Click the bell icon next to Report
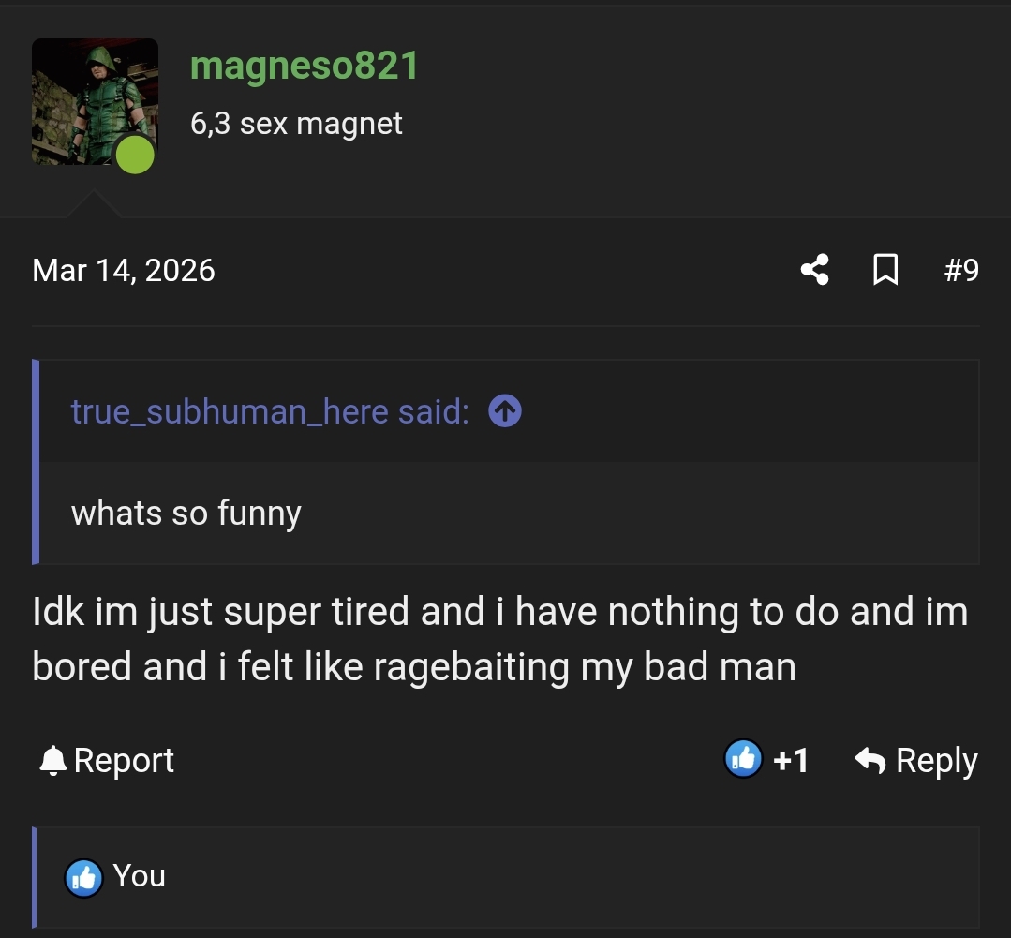Screen dimensions: 1011x938 pos(52,760)
